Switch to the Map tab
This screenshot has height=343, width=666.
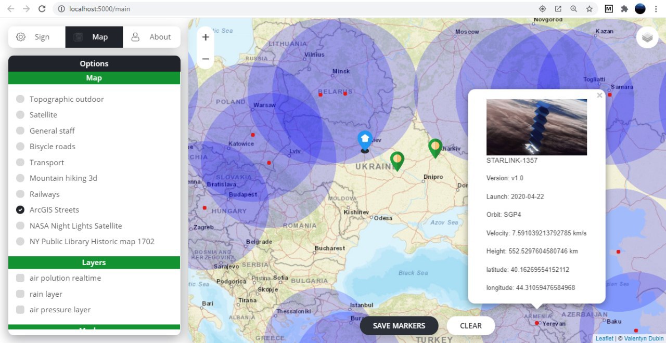[94, 37]
